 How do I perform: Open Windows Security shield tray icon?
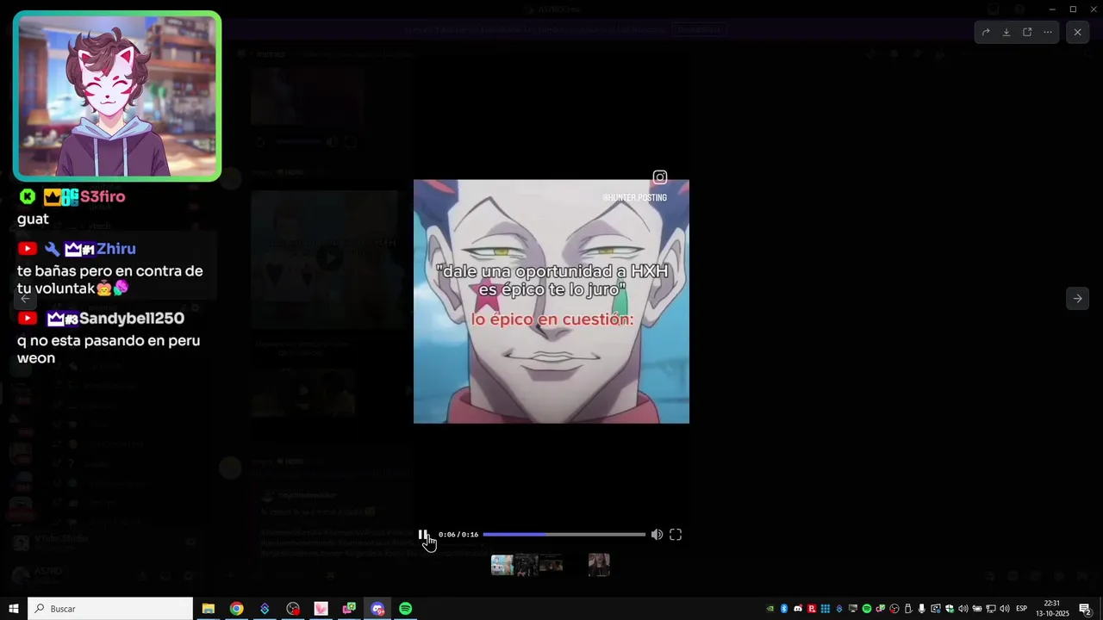coord(950,609)
